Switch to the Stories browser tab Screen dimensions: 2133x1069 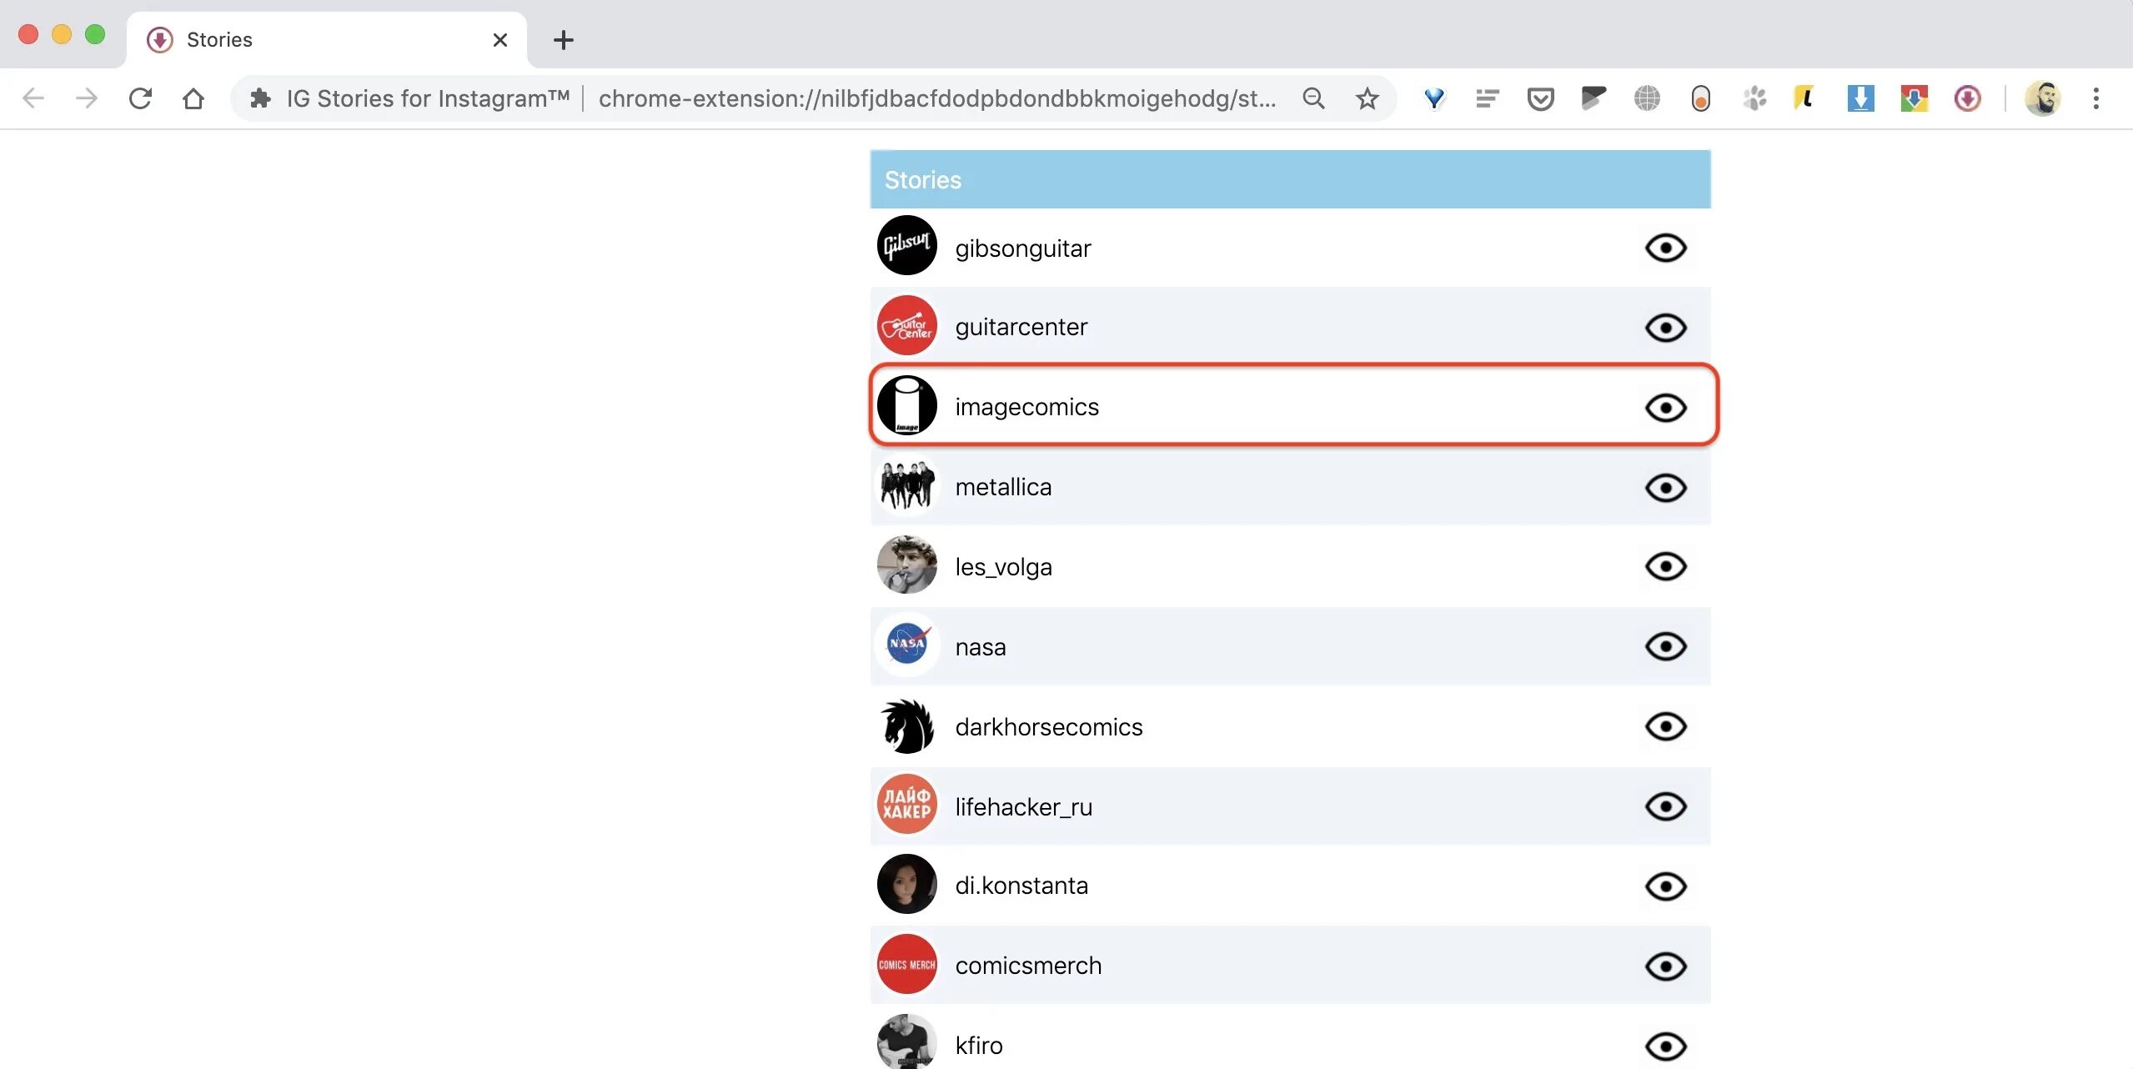327,39
